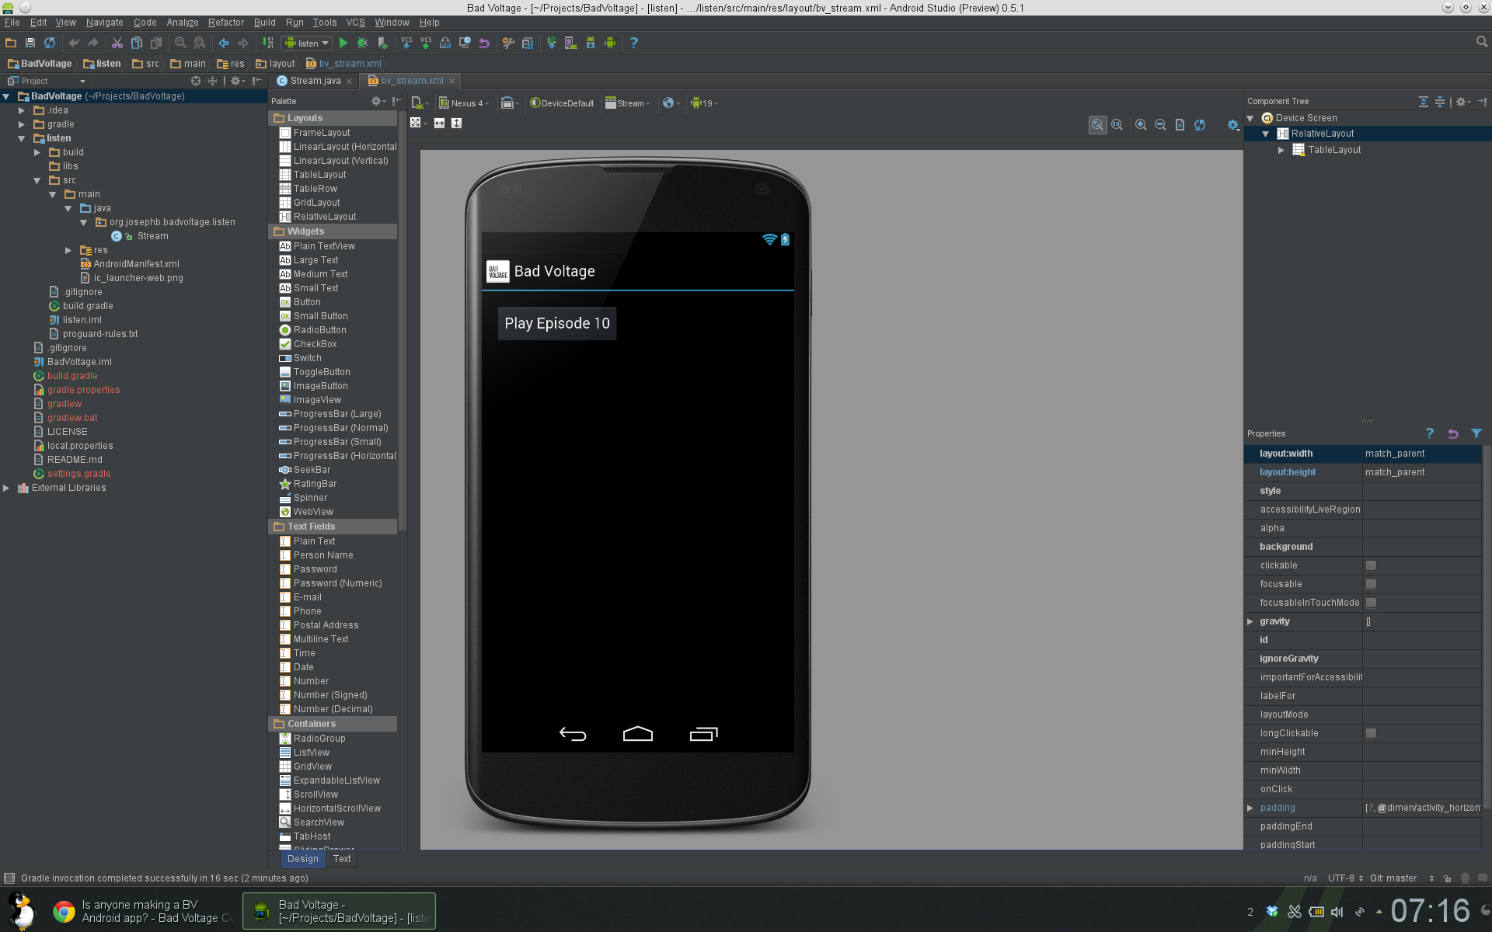Expand the res folder in project tree

[68, 250]
